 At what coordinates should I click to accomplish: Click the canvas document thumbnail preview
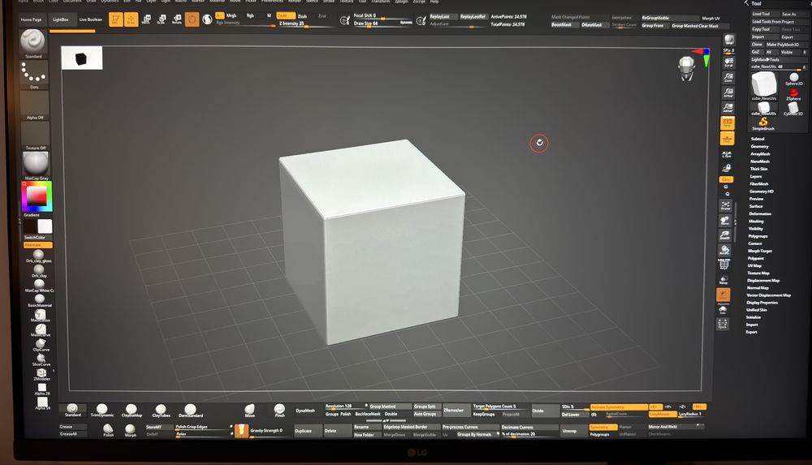pos(82,58)
